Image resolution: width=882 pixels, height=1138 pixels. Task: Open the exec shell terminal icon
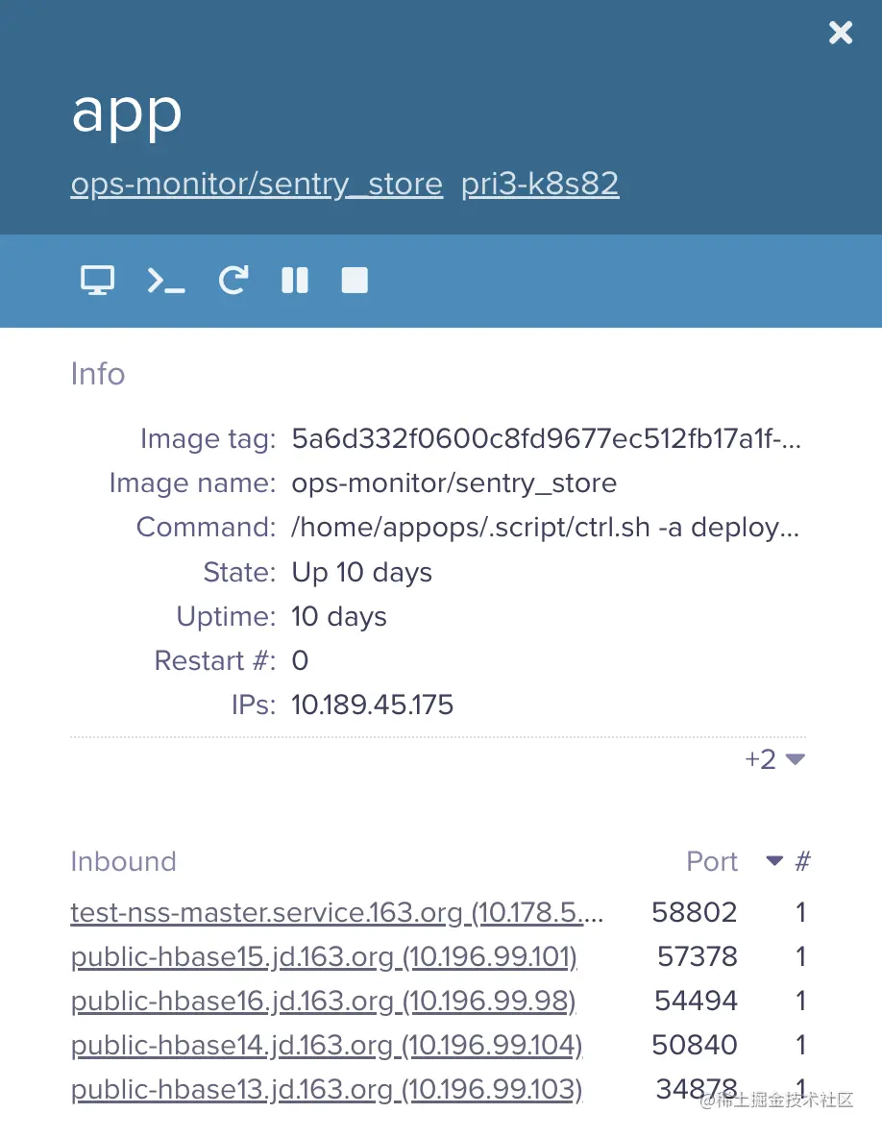pyautogui.click(x=165, y=280)
